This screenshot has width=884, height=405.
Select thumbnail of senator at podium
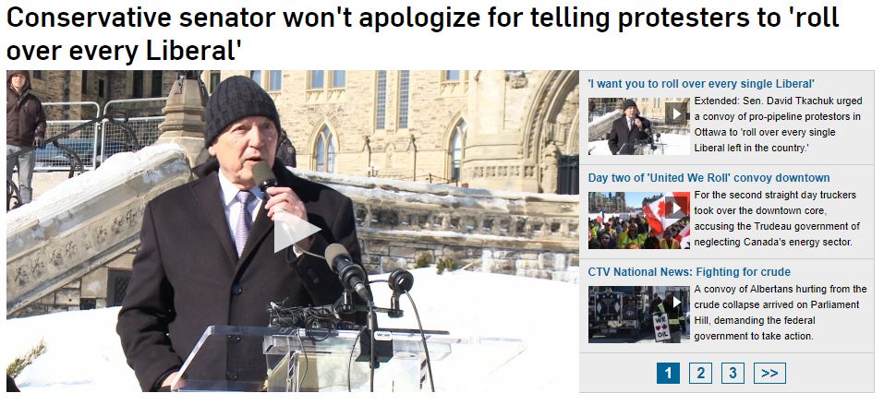click(x=639, y=126)
